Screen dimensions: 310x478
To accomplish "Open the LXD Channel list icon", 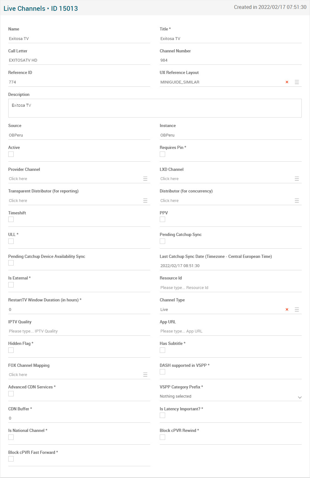I will (297, 179).
